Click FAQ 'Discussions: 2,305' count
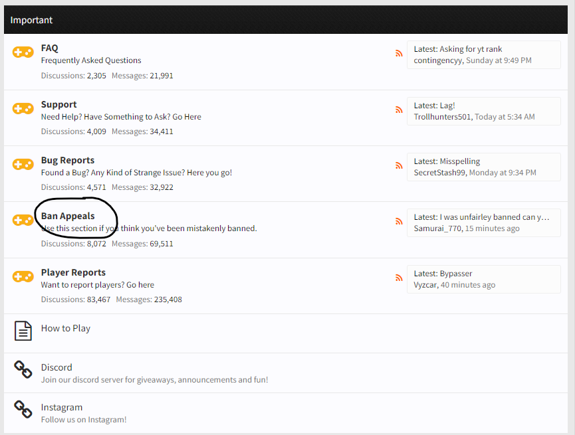Viewport: 575px width, 435px height. pos(73,76)
